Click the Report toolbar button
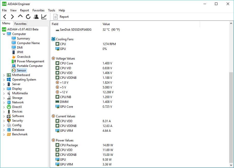The image size is (234, 168). (61, 17)
